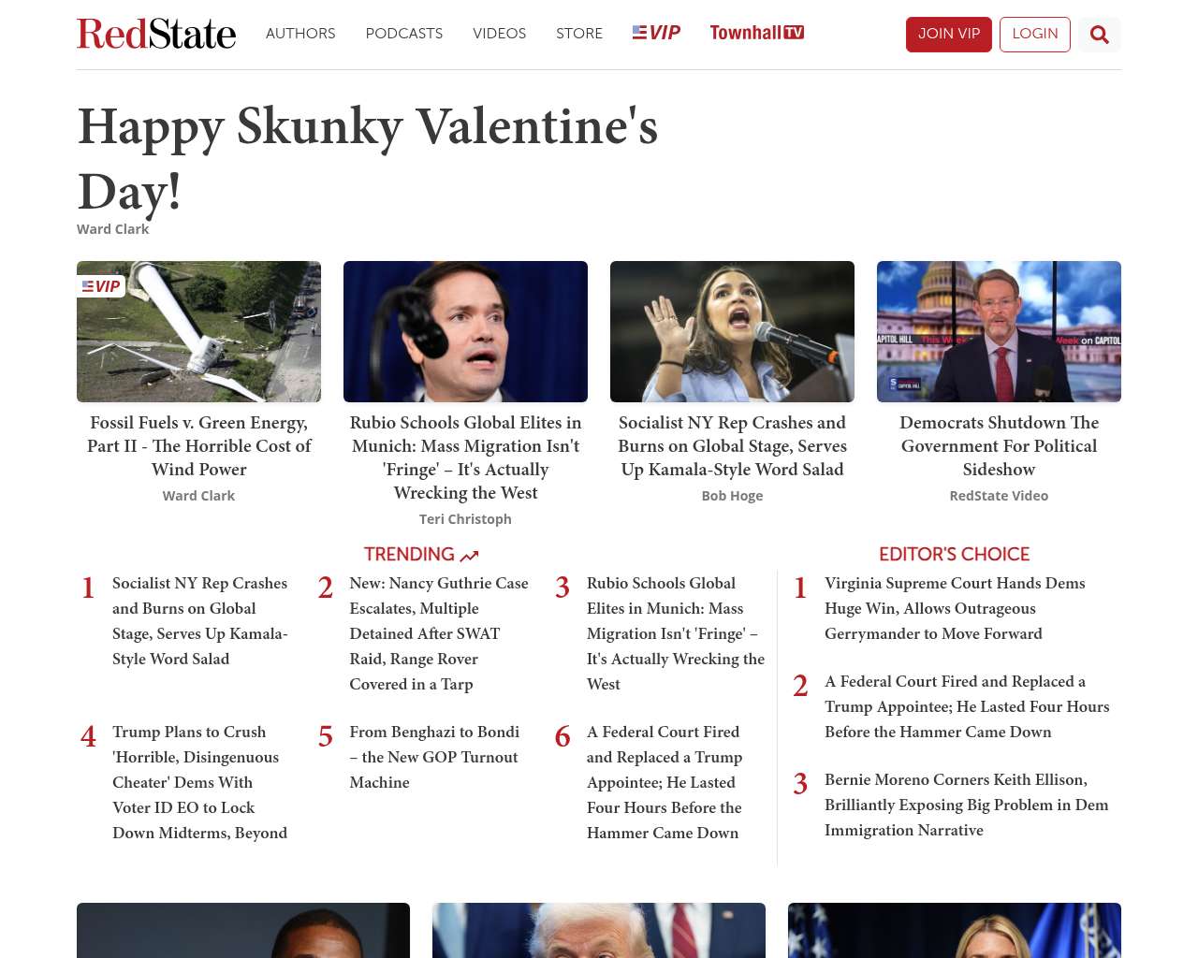Read Fossil Fuels v. Green Energy article
The width and height of the screenshot is (1198, 958).
pyautogui.click(x=198, y=446)
